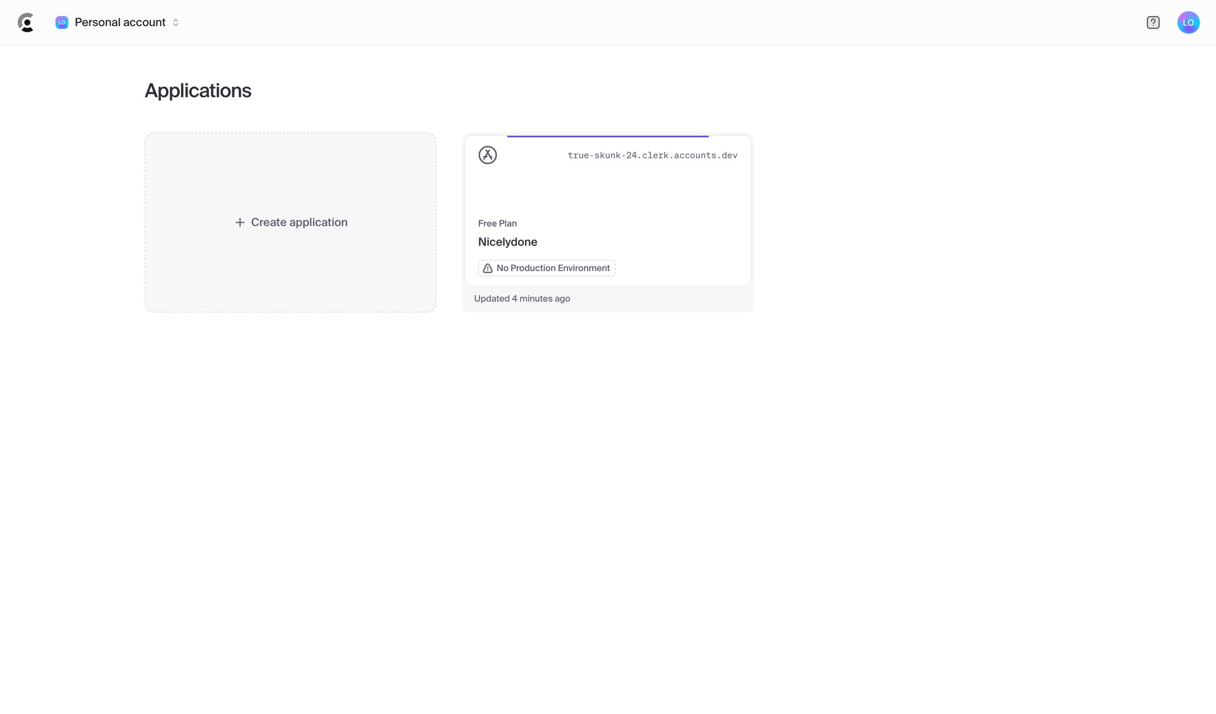
Task: Click the Updated 4 minutes ago footer text
Action: 522,298
